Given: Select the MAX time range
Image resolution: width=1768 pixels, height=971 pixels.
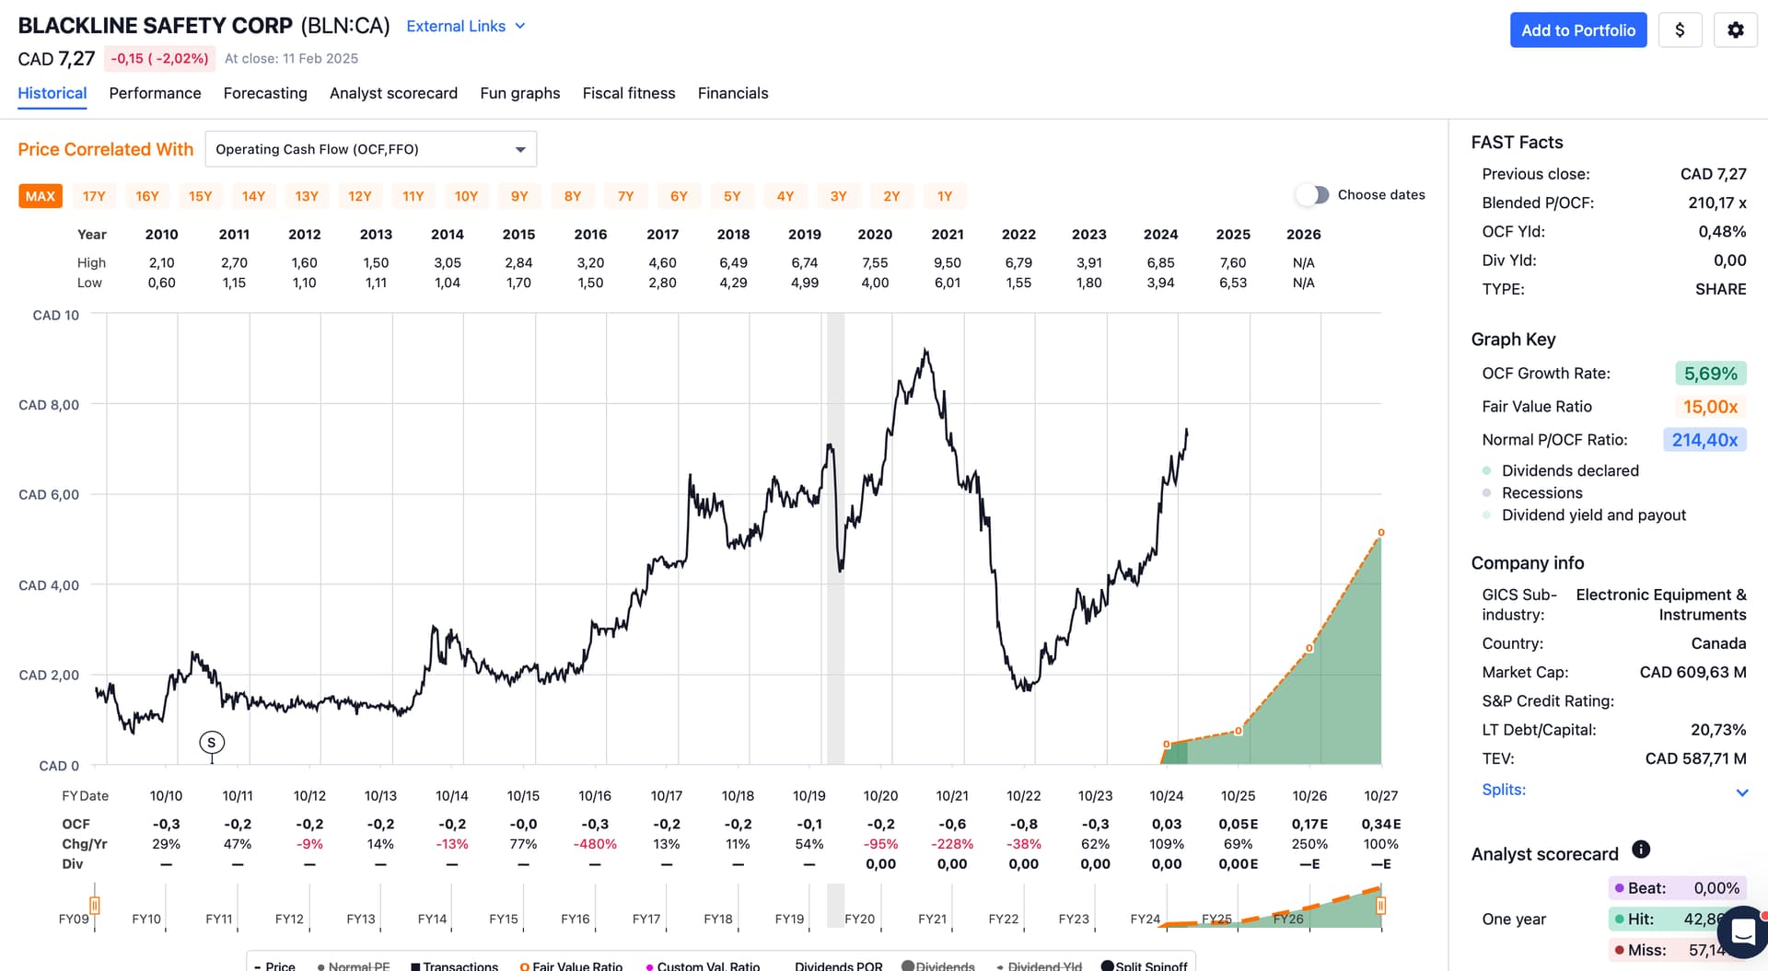Looking at the screenshot, I should 41,196.
